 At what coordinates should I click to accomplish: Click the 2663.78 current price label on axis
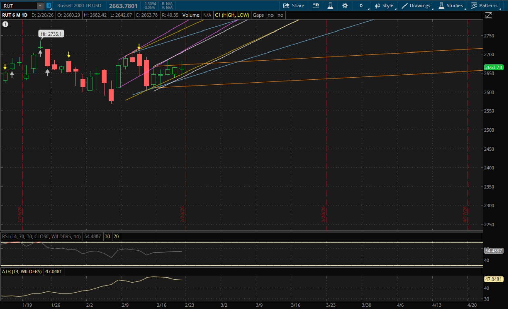493,67
